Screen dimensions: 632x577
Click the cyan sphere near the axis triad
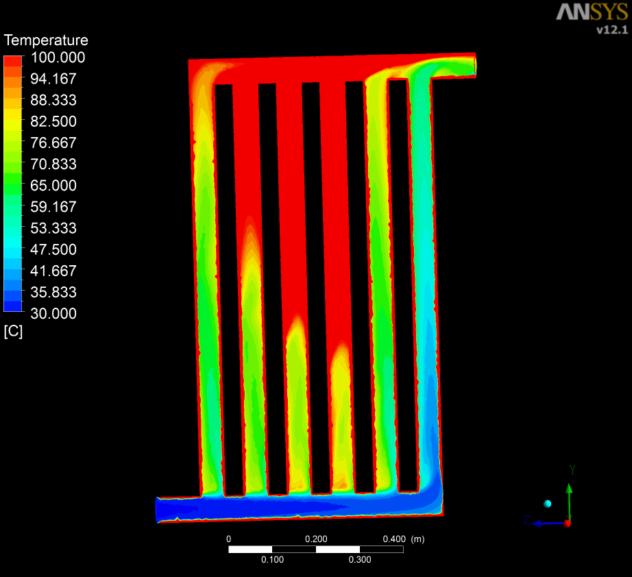click(548, 504)
